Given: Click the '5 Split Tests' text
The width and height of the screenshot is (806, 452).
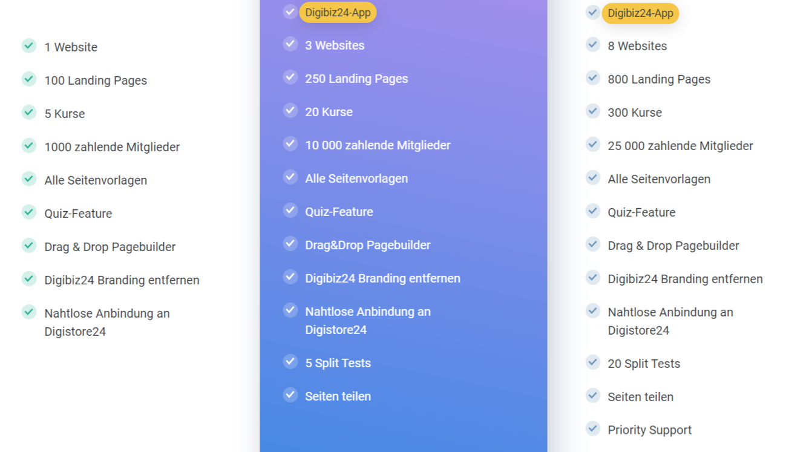Looking at the screenshot, I should [x=338, y=363].
